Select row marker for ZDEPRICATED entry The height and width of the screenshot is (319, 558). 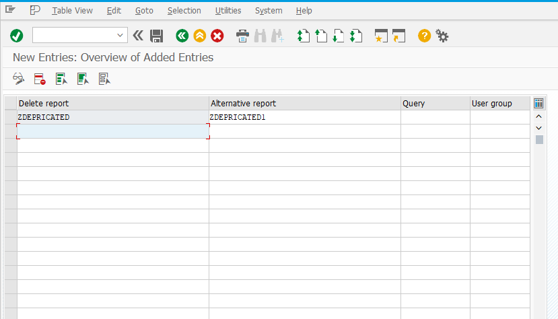(x=11, y=117)
